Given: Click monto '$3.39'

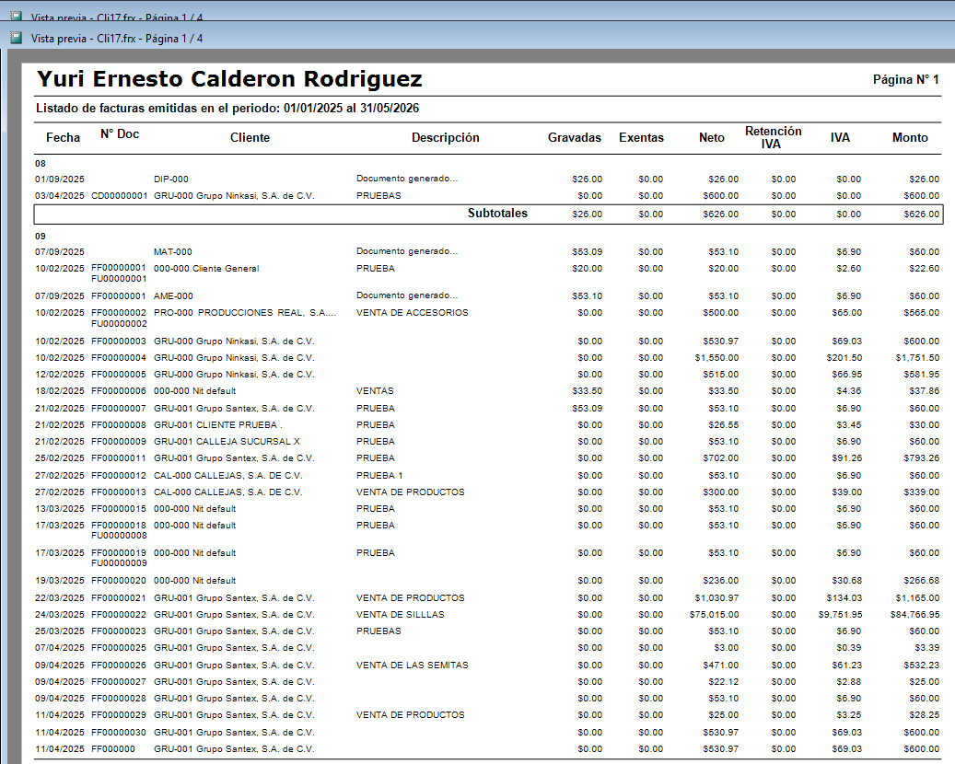Looking at the screenshot, I should (x=927, y=648).
